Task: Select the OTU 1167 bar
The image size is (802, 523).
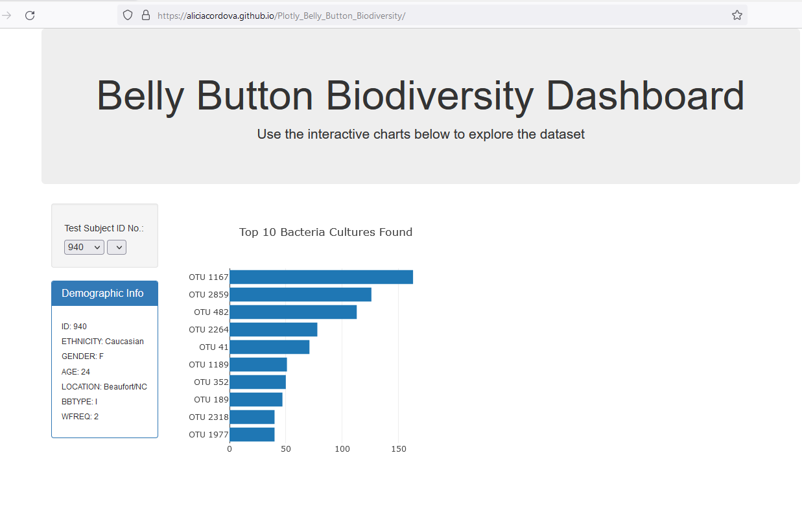Action: click(321, 277)
